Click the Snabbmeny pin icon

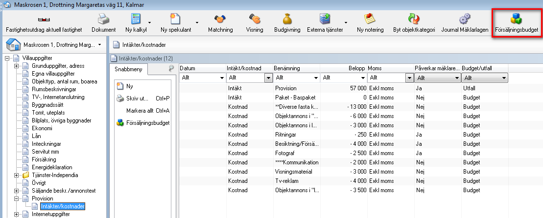[x=171, y=68]
